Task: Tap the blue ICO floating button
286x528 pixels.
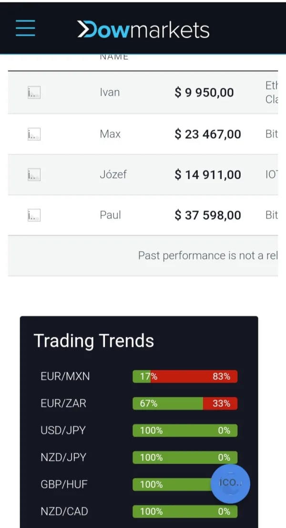Action: tap(230, 484)
